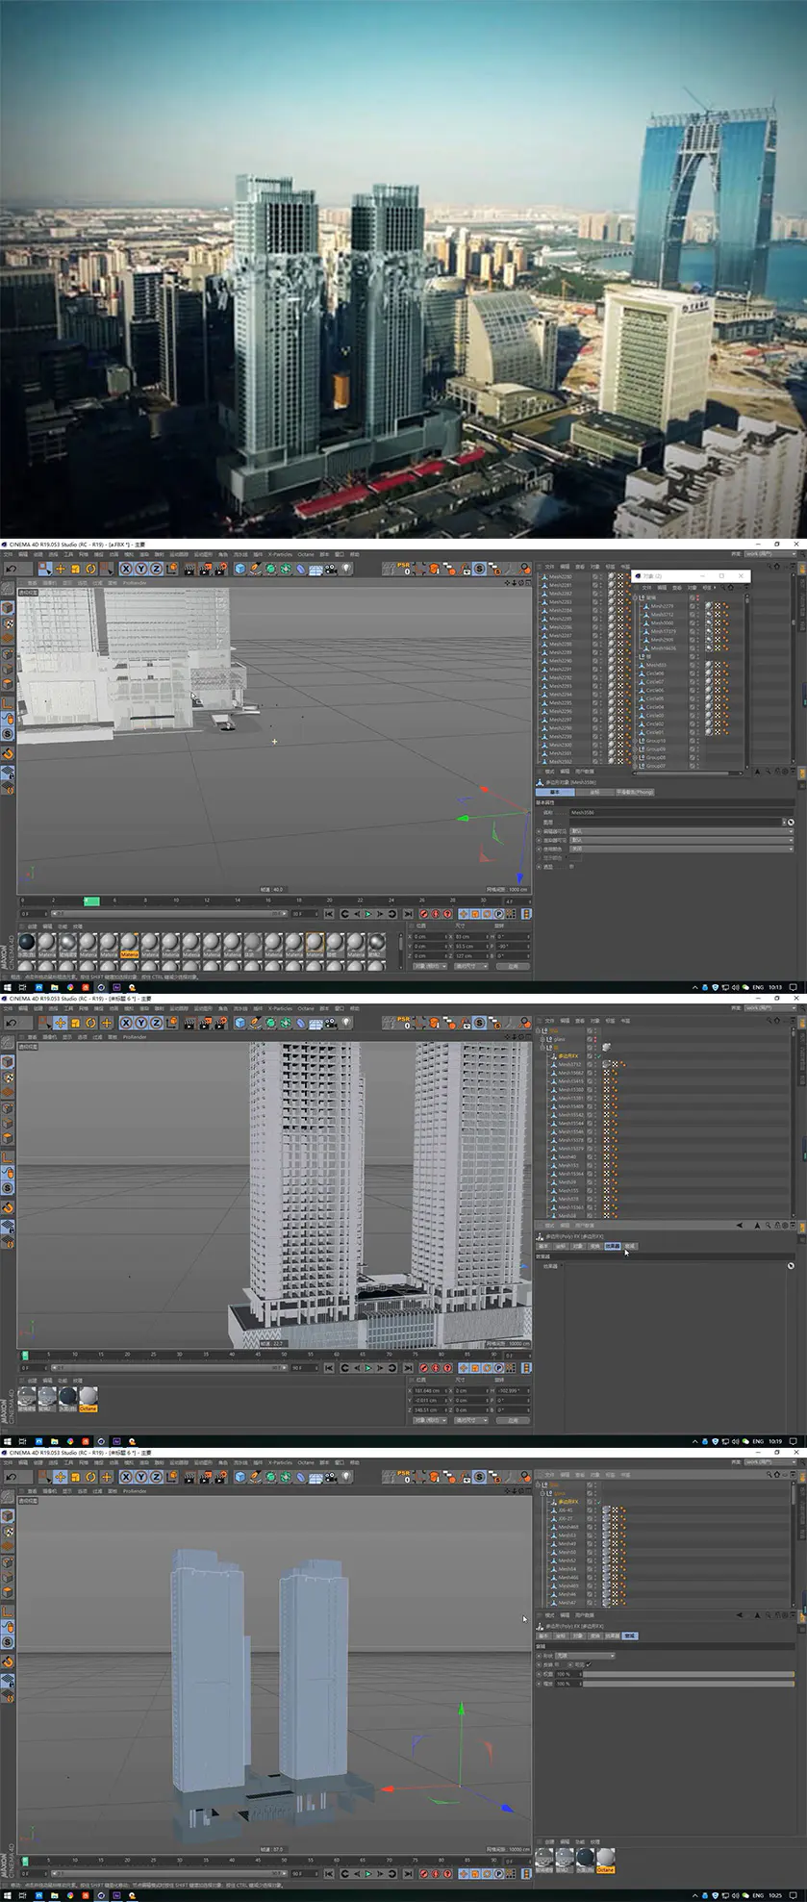
Task: Select Rotate tool in a.FBX window toolbar
Action: tap(90, 569)
